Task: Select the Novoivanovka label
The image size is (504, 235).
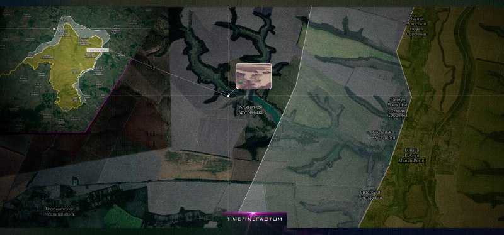Action: [x=59, y=211]
